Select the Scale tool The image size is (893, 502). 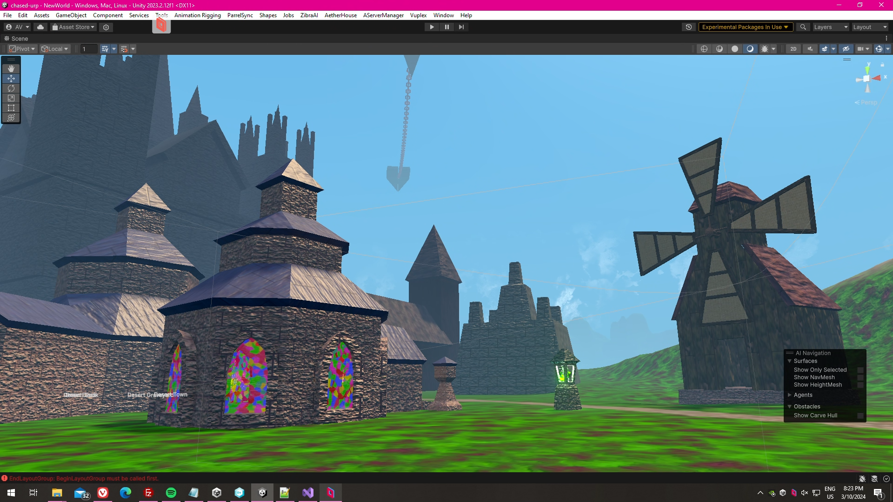[11, 98]
